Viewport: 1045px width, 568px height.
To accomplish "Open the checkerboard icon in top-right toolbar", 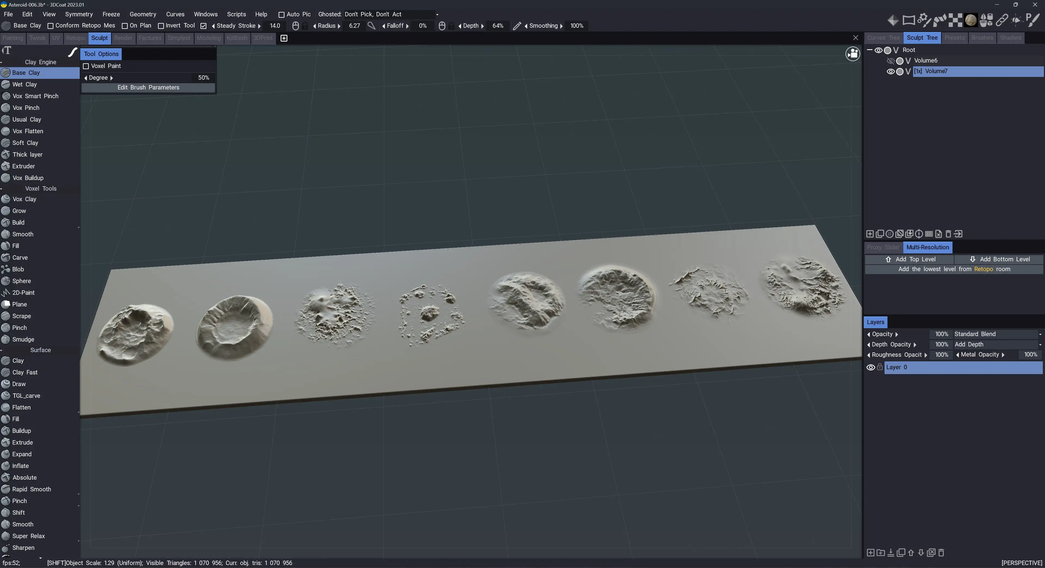I will [x=955, y=20].
